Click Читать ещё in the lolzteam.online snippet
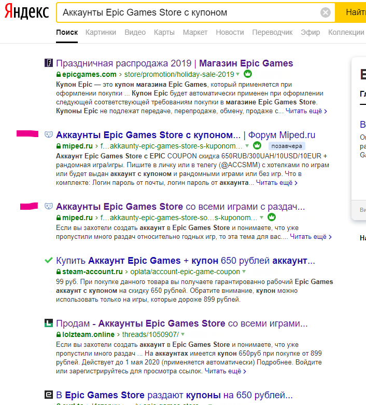Viewport: 366px width, 405px height. coord(226,371)
